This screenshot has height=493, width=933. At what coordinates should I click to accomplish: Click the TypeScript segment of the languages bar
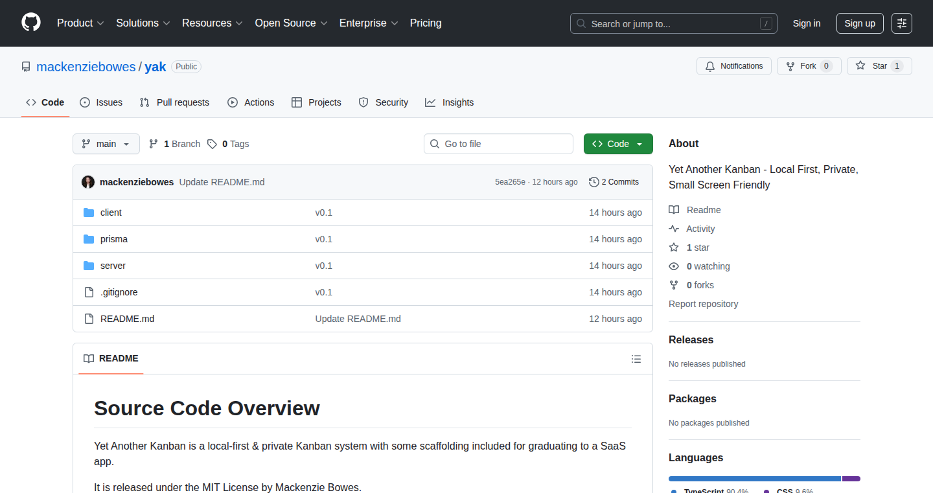click(755, 479)
